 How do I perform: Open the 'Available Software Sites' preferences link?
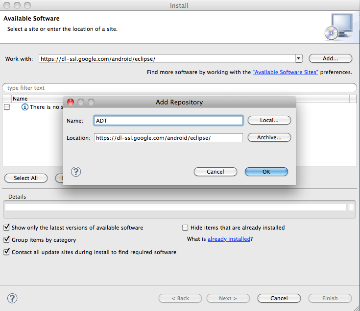click(285, 72)
